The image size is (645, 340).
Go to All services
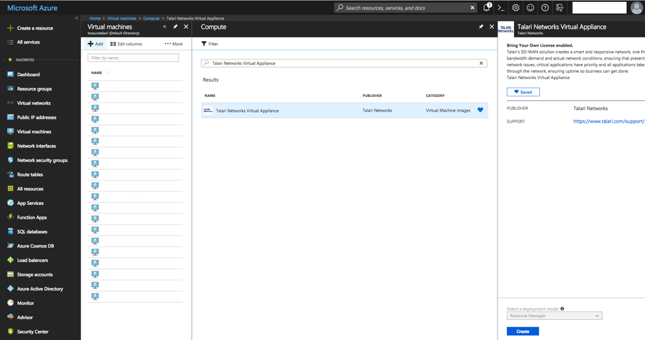(28, 42)
